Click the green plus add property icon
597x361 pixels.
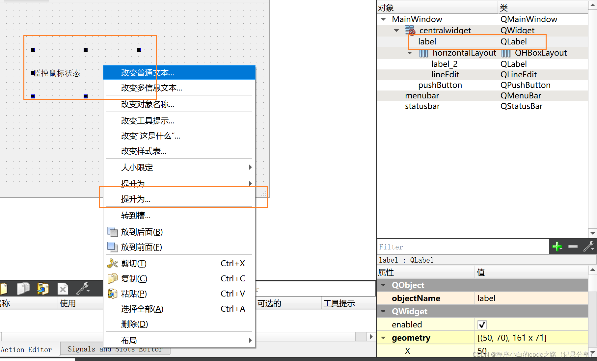tap(557, 246)
